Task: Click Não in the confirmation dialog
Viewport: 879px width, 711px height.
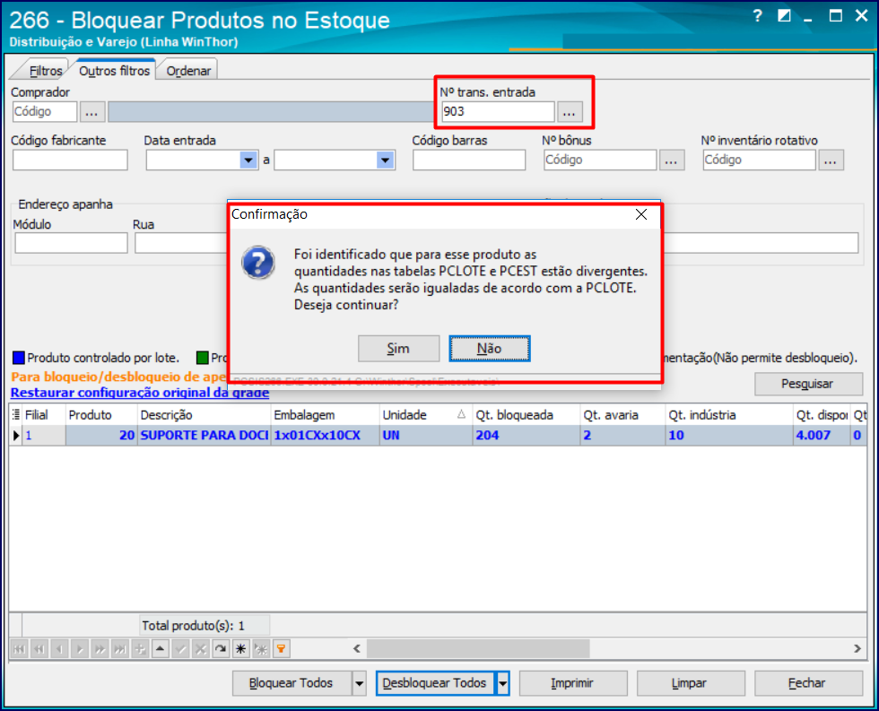Action: pos(490,349)
